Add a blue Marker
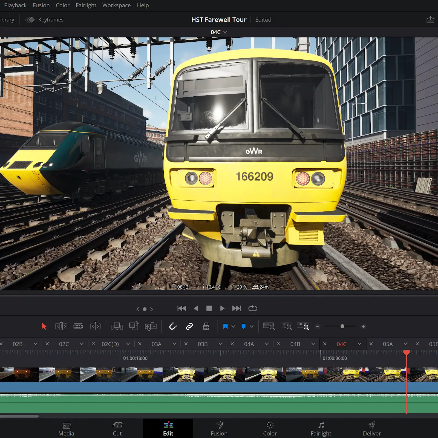The height and width of the screenshot is (438, 438). click(243, 326)
